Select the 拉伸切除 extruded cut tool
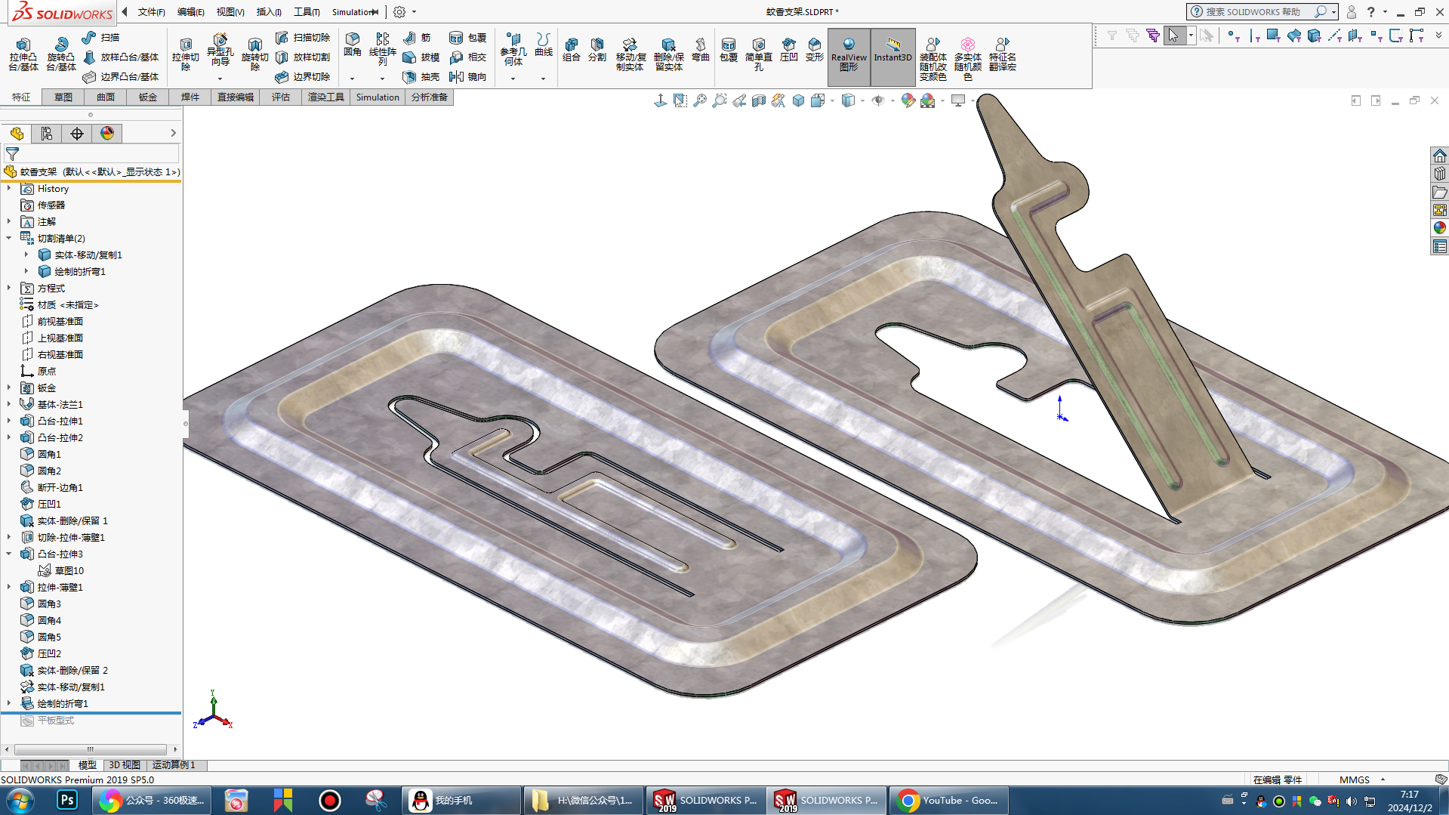Image resolution: width=1449 pixels, height=815 pixels. click(x=186, y=54)
